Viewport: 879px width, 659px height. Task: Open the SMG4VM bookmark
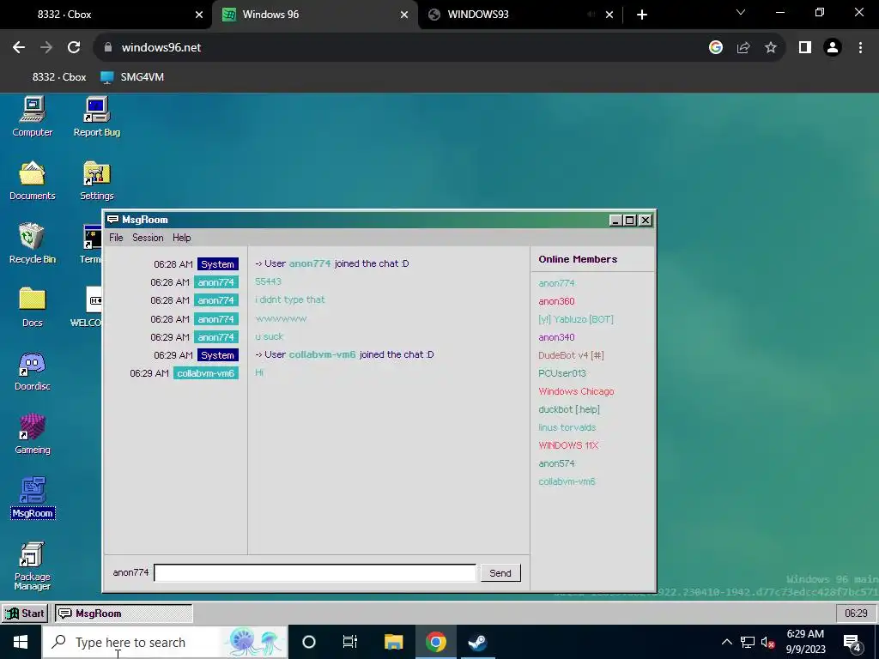(x=132, y=76)
